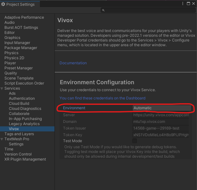
Task: Click the Token Issuer field
Action: click(x=161, y=128)
